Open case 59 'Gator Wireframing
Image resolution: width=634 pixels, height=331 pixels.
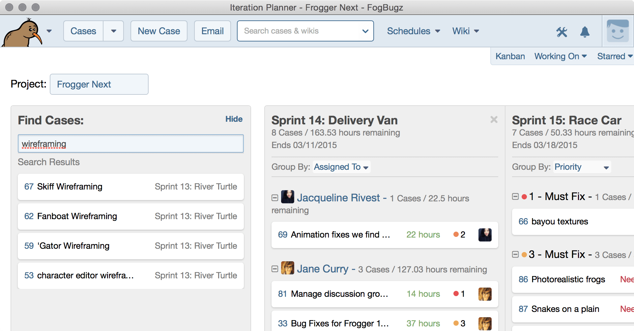point(131,246)
